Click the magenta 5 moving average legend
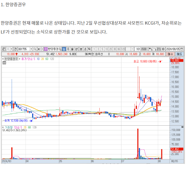The width and height of the screenshot is (186, 169). tap(35, 59)
